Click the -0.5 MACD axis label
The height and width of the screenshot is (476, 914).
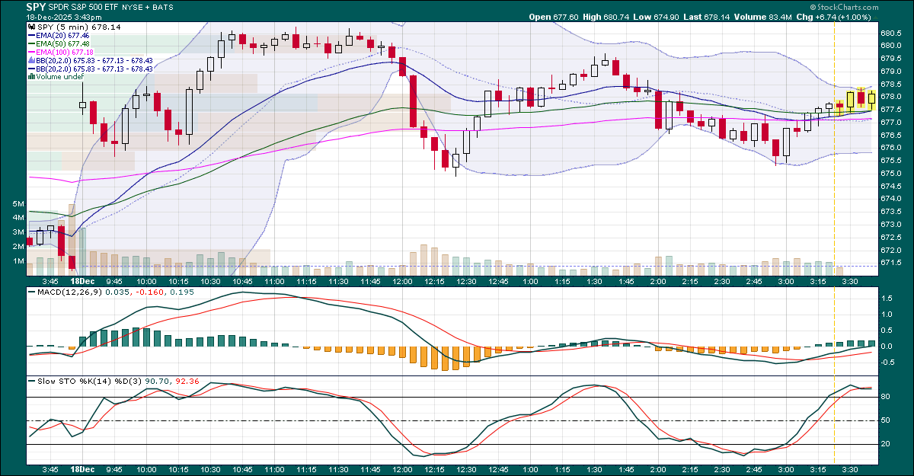[x=889, y=362]
